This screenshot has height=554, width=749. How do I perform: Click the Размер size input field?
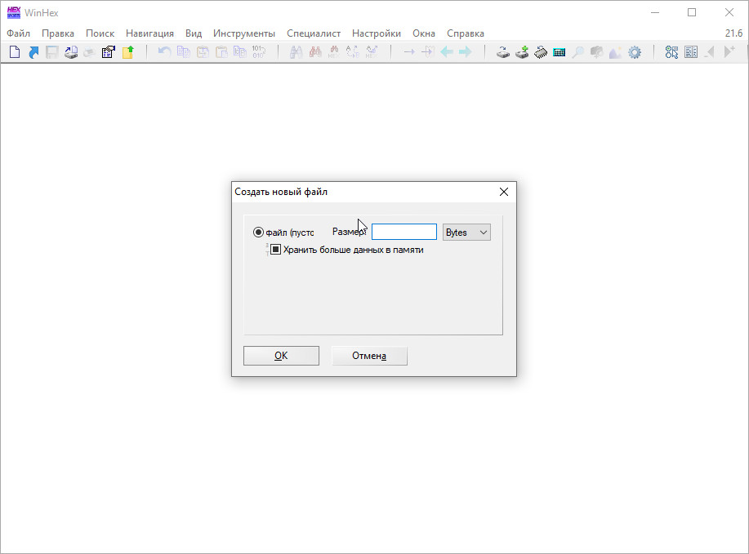(x=404, y=233)
